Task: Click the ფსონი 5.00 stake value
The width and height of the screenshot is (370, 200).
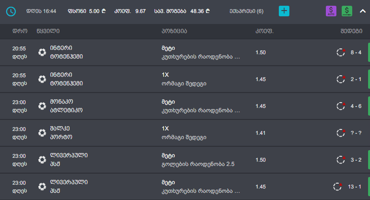Action: [86, 12]
